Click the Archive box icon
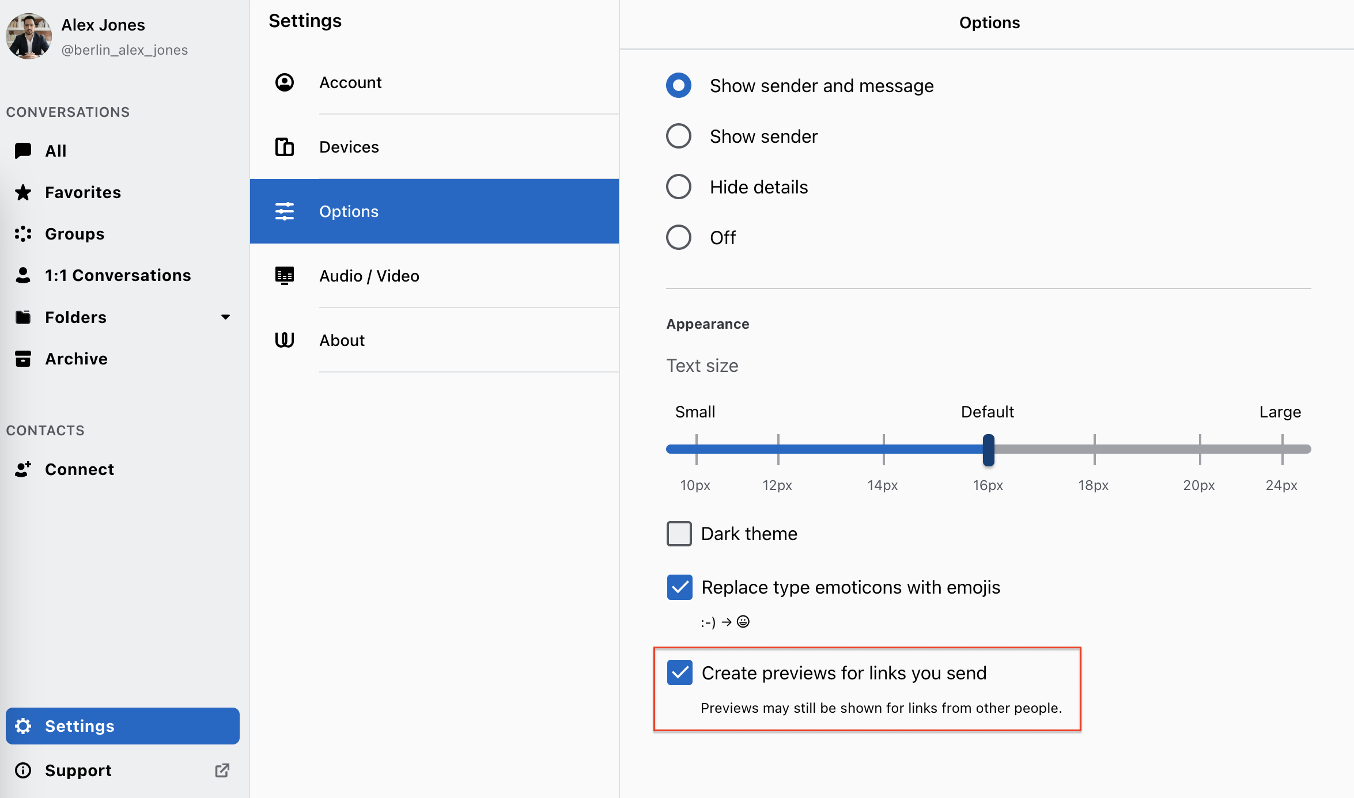This screenshot has height=798, width=1354. coord(23,359)
